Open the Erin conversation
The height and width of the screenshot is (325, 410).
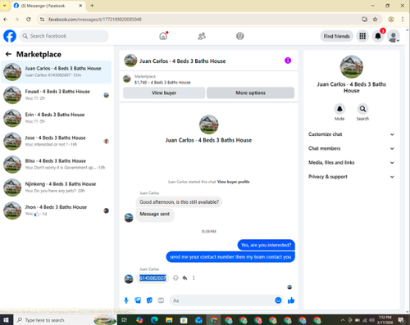coord(56,118)
